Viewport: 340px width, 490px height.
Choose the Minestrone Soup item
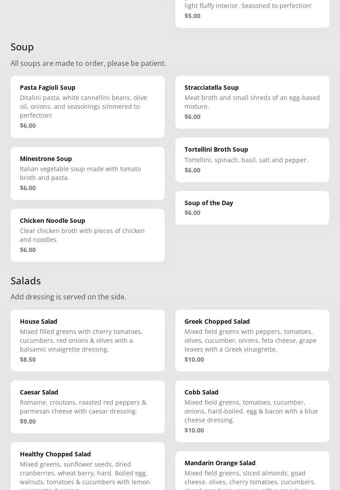click(x=87, y=173)
